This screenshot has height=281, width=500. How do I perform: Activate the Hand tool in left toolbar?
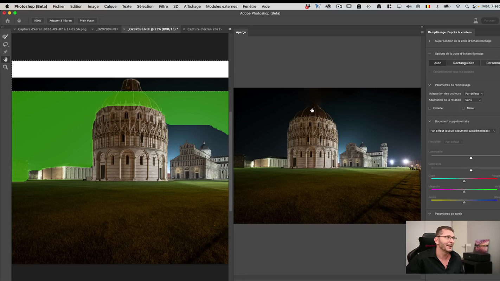[5, 59]
